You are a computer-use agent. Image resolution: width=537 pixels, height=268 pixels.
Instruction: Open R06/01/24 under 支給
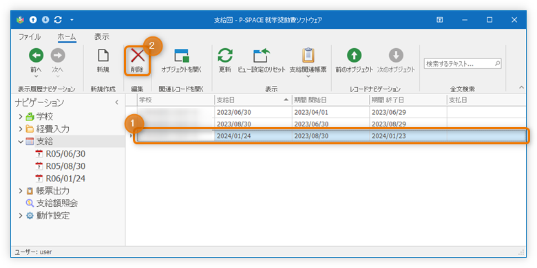pos(65,179)
